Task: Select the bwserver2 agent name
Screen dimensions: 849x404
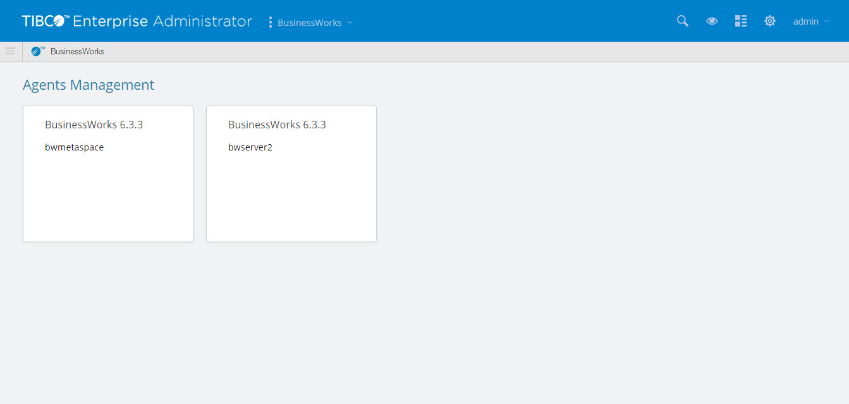Action: pos(250,147)
